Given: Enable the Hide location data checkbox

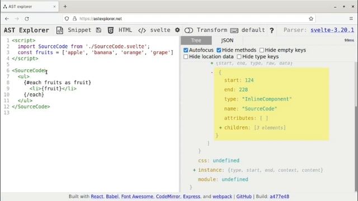Looking at the screenshot, I should [x=186, y=56].
